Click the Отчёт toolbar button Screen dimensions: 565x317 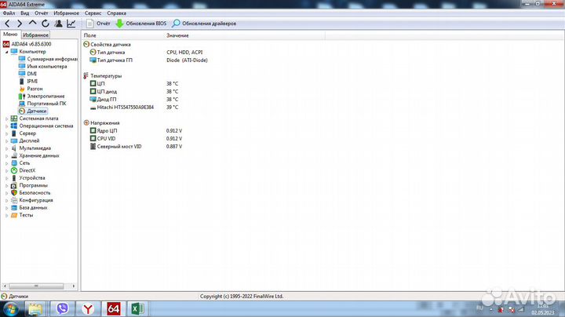[97, 24]
